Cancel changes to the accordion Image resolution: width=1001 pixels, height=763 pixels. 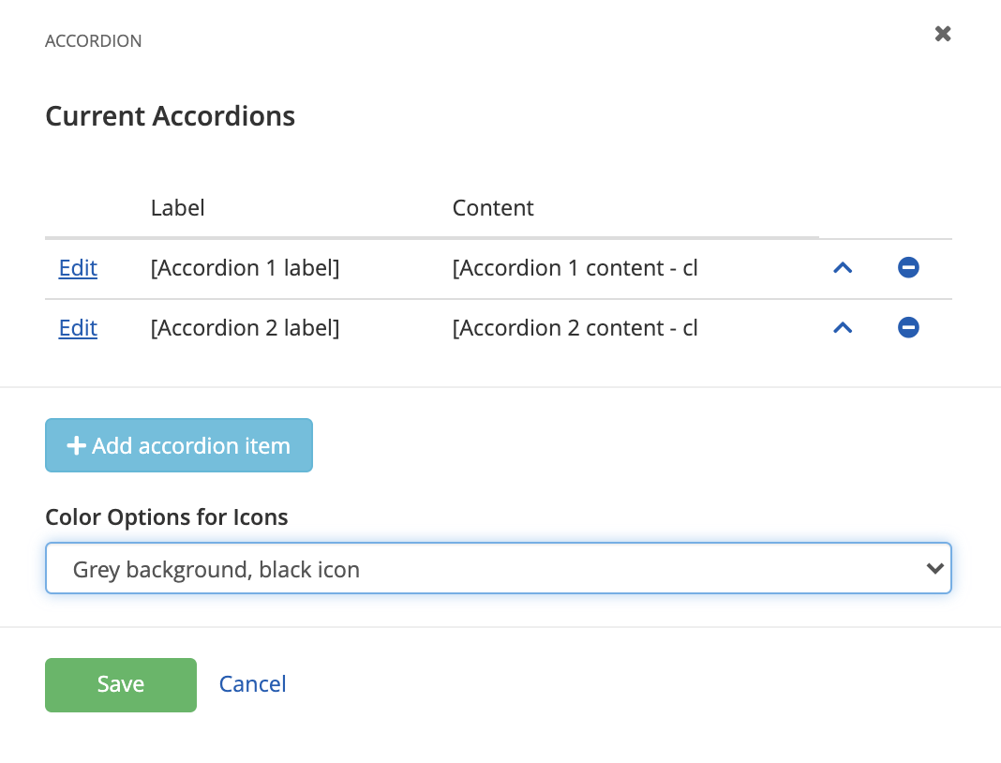point(252,683)
